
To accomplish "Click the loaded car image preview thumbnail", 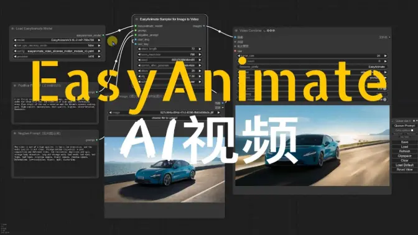I will pyautogui.click(x=164, y=170).
